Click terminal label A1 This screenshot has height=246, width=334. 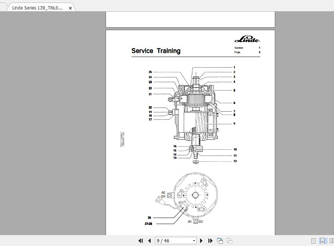[190, 222]
